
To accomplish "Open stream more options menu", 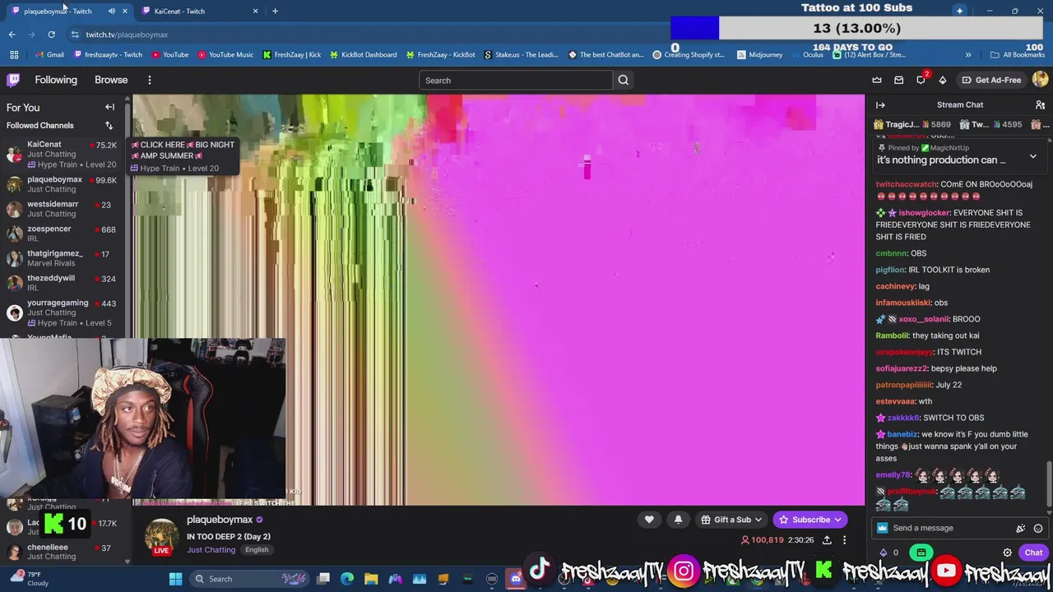I will coord(844,540).
